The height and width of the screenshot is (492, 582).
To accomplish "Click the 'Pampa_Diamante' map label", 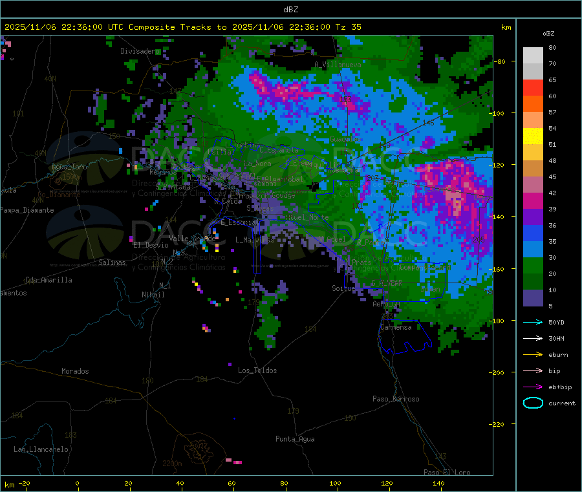I will pyautogui.click(x=27, y=210).
